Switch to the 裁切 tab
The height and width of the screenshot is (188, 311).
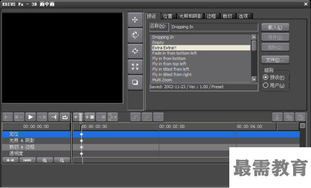(x=228, y=16)
